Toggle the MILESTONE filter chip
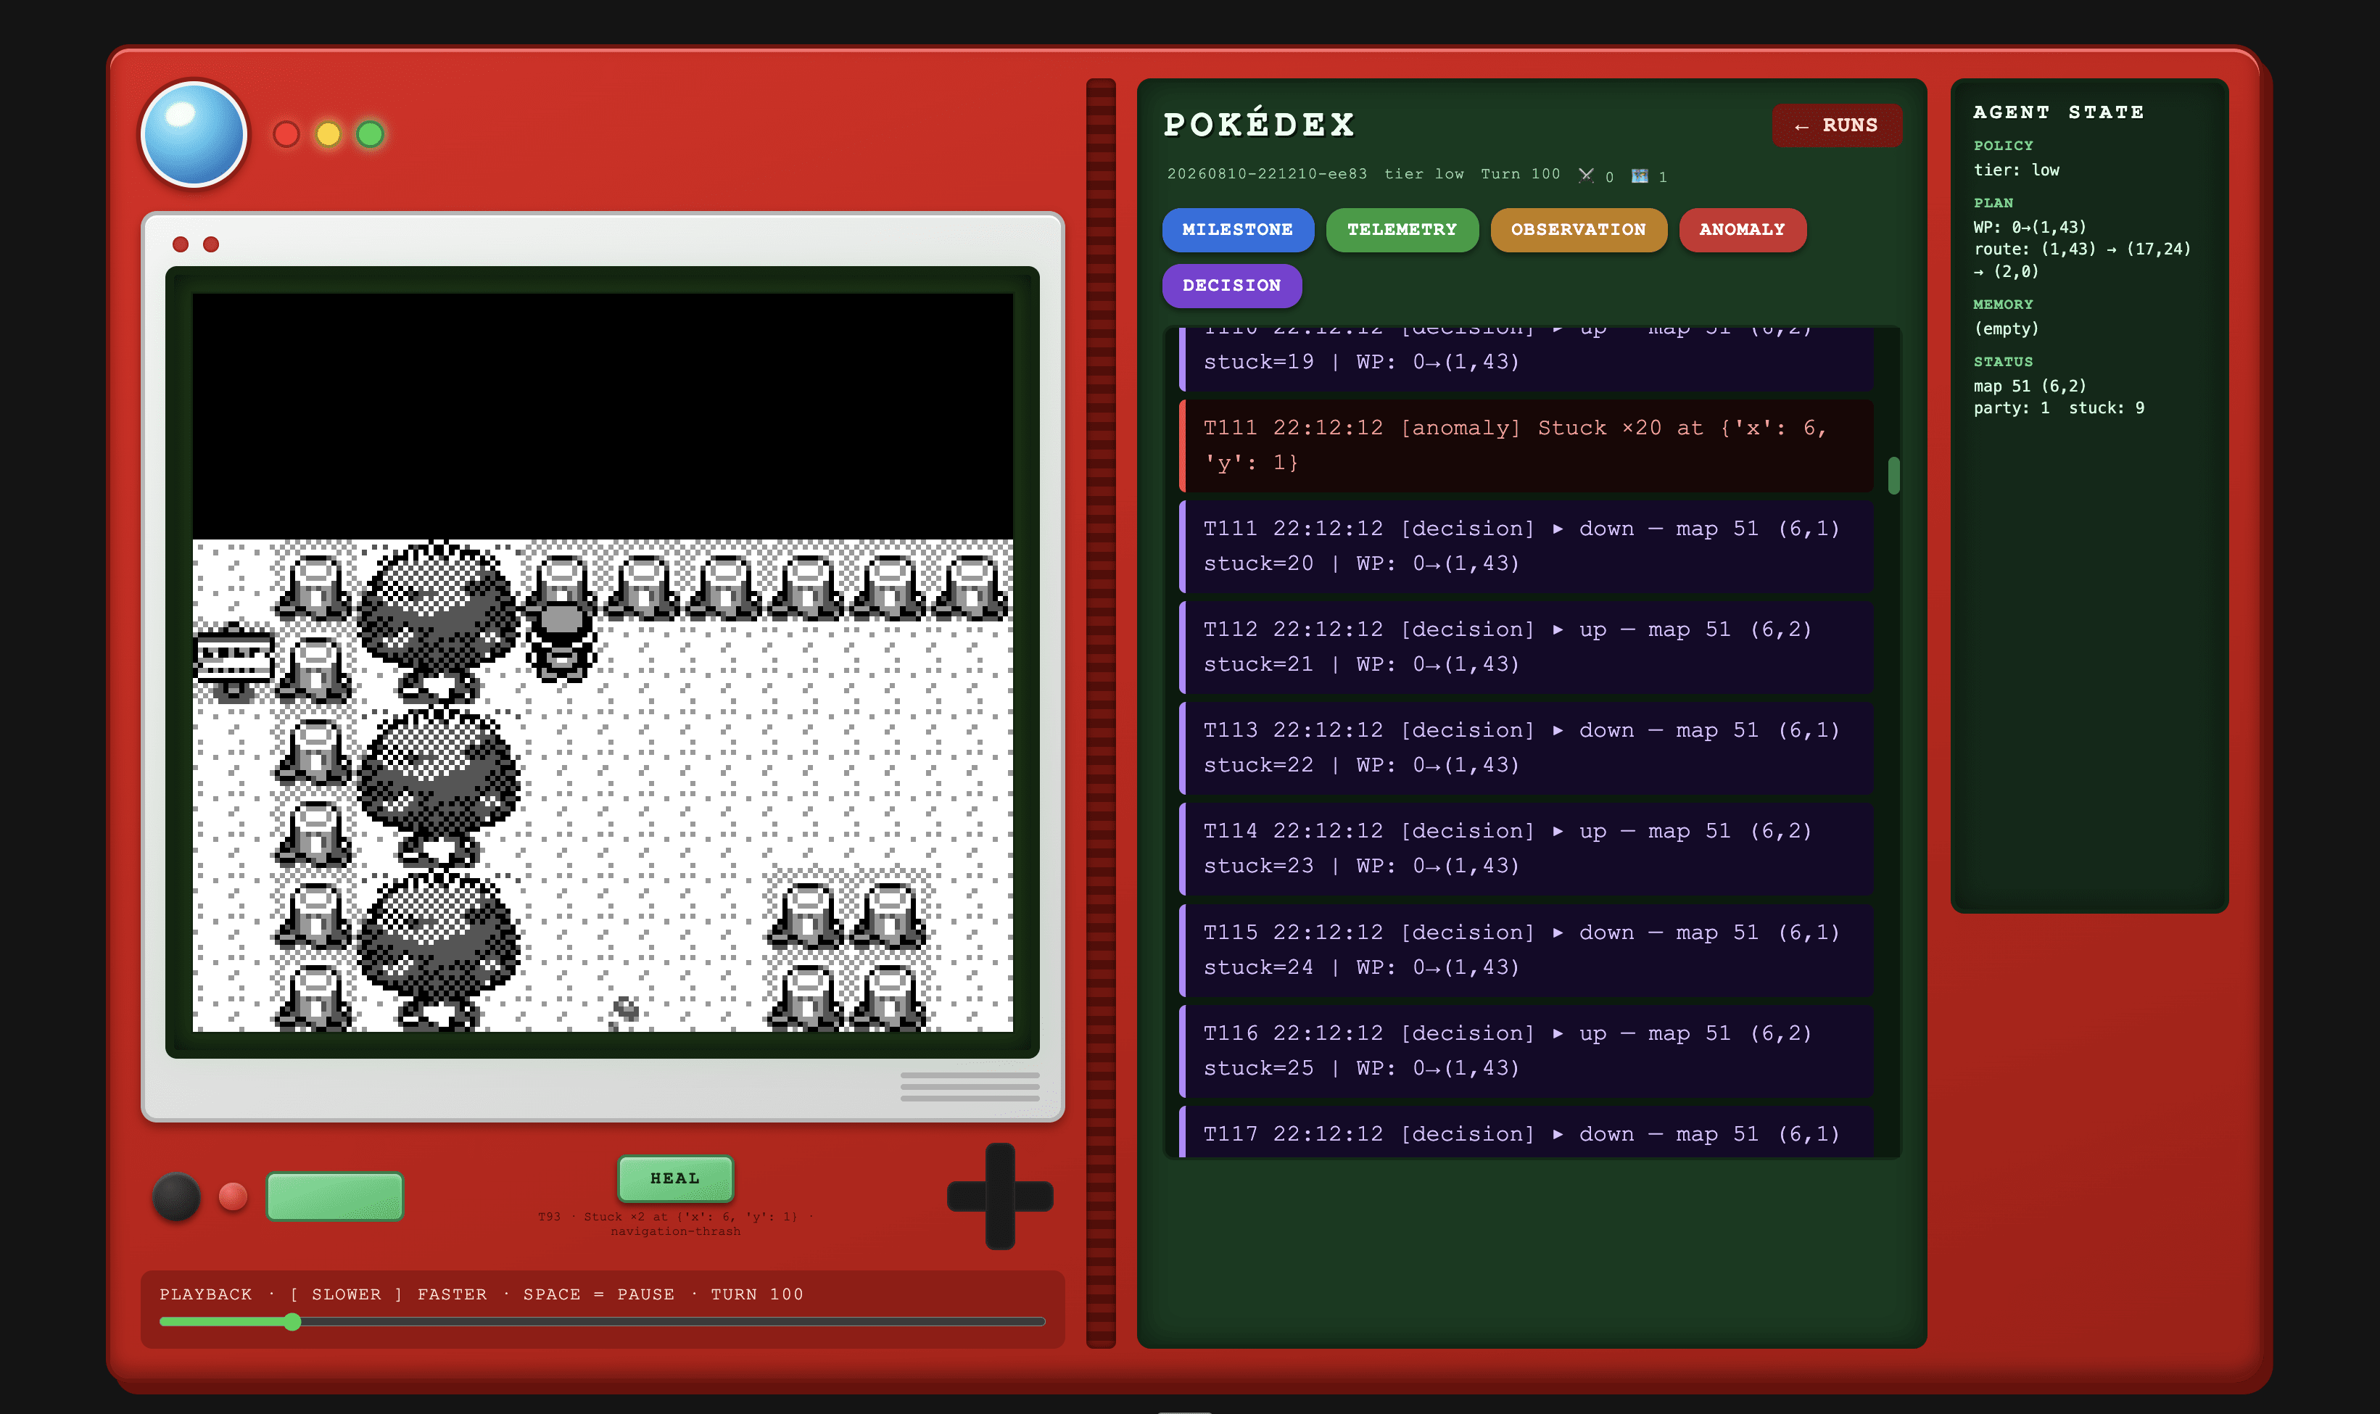 click(1238, 230)
